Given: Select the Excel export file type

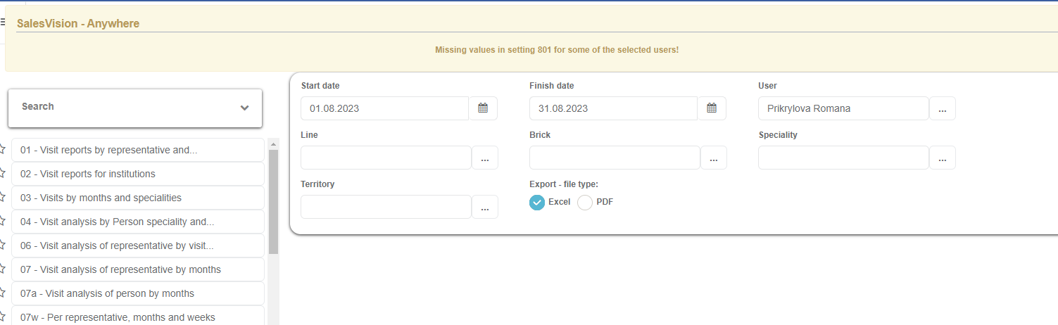Looking at the screenshot, I should pyautogui.click(x=537, y=203).
